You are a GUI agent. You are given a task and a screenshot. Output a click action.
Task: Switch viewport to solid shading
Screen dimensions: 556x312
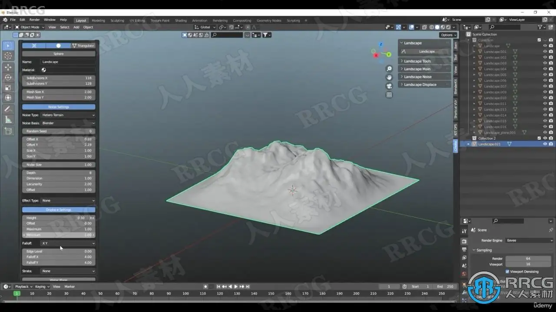(x=437, y=27)
